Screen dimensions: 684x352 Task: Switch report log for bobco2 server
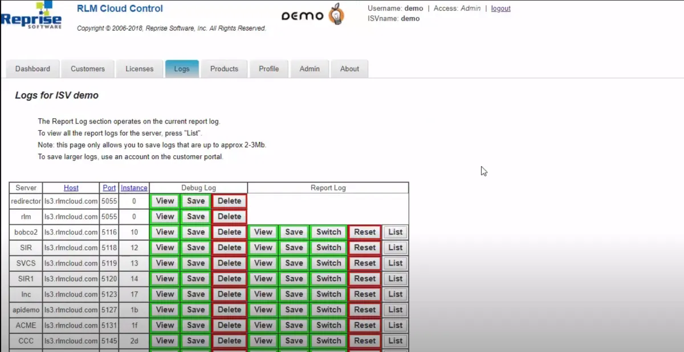[x=329, y=232]
